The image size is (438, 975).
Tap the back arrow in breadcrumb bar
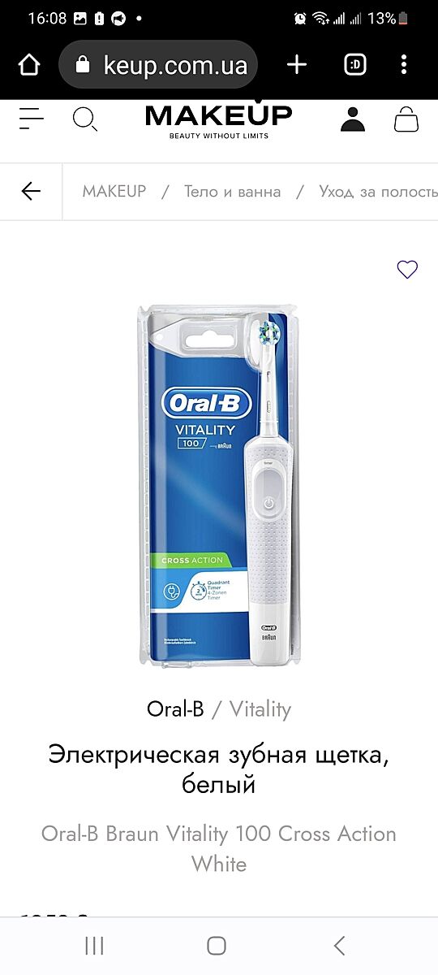tap(31, 192)
